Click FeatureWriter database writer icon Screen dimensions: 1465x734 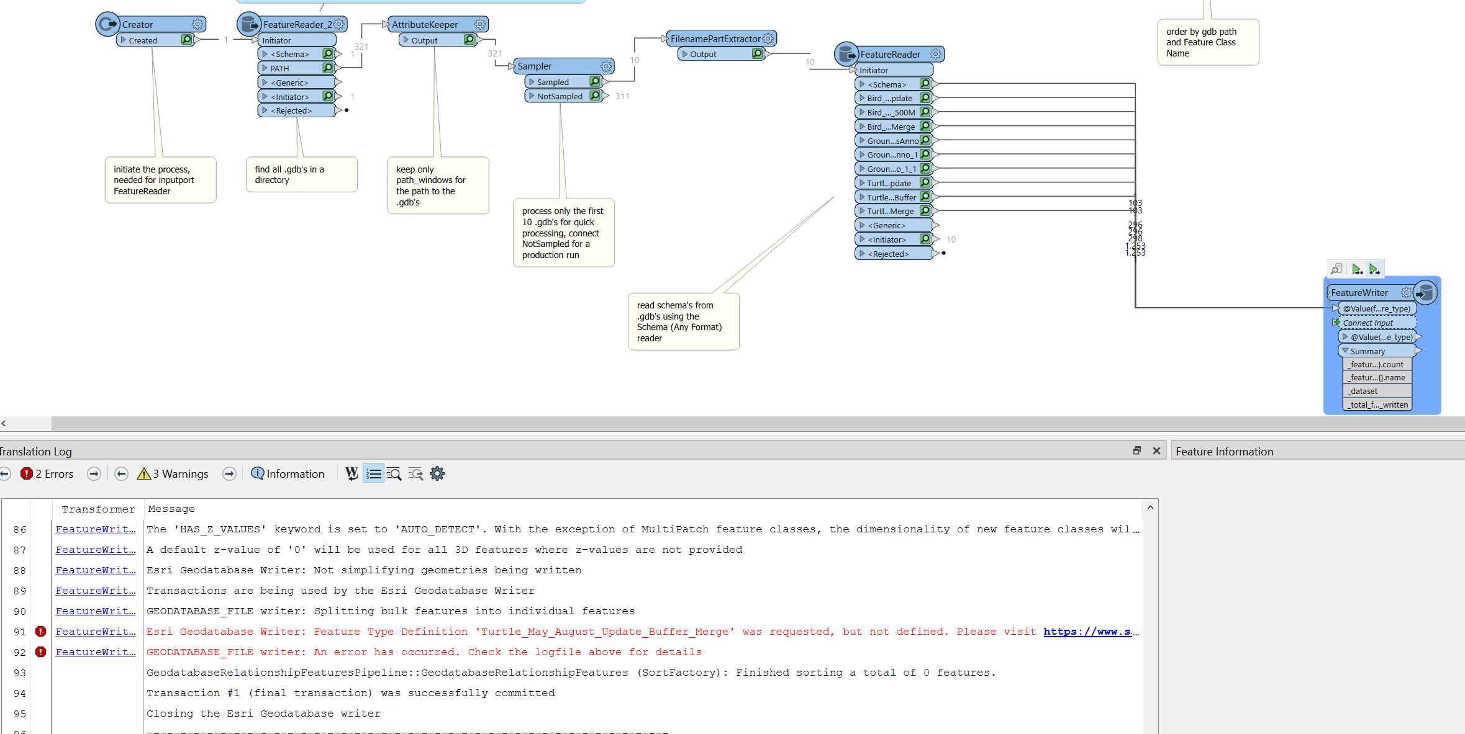(1426, 292)
